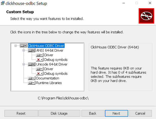Screen dimensions: 156x119
Task: Open the Runtime Libraries feature install icon
Action: (31, 83)
